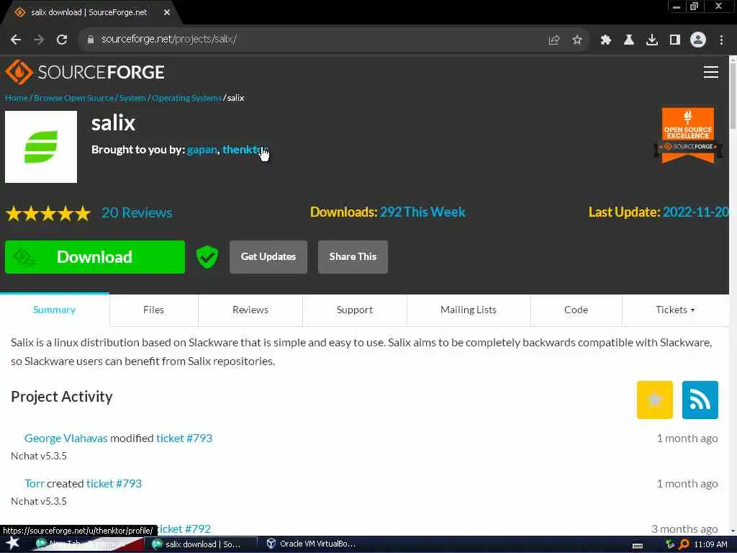Share this page via address bar icon
The width and height of the screenshot is (737, 553).
(554, 40)
